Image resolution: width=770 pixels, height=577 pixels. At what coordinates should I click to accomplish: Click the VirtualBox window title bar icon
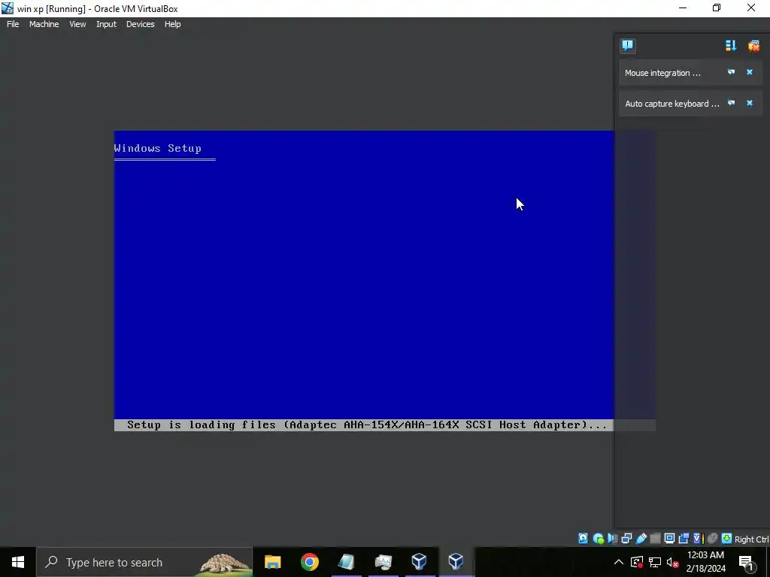pyautogui.click(x=8, y=8)
